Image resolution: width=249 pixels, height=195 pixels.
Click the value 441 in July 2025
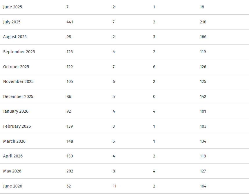(70, 22)
